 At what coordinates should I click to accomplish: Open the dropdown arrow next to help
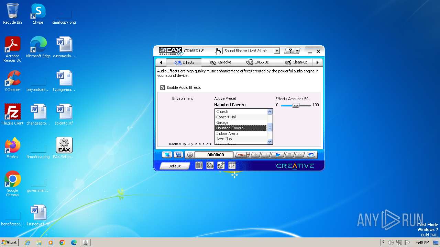click(298, 51)
